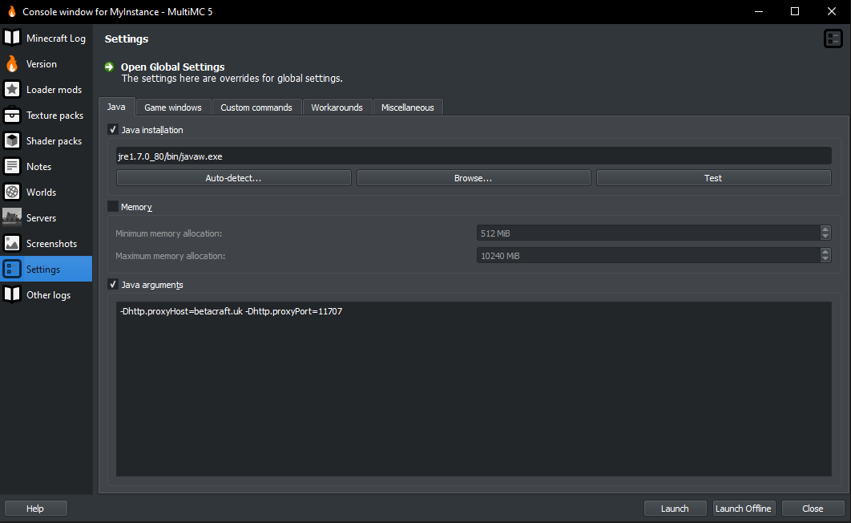Viewport: 851px width, 523px height.
Task: Click the Notes page icon
Action: (x=12, y=166)
